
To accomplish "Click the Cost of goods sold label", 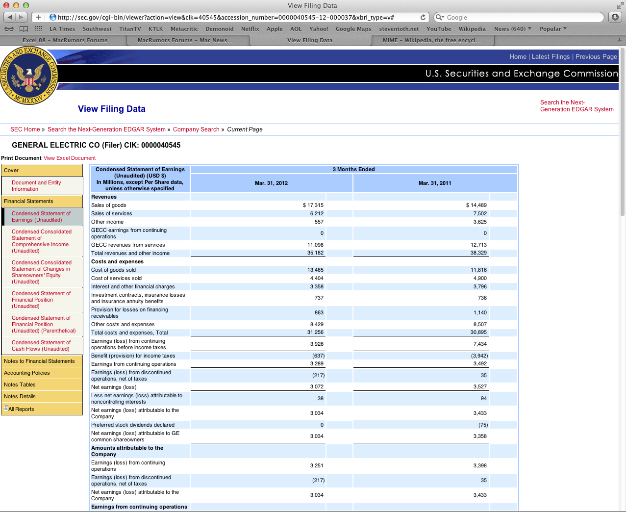I will pos(113,270).
